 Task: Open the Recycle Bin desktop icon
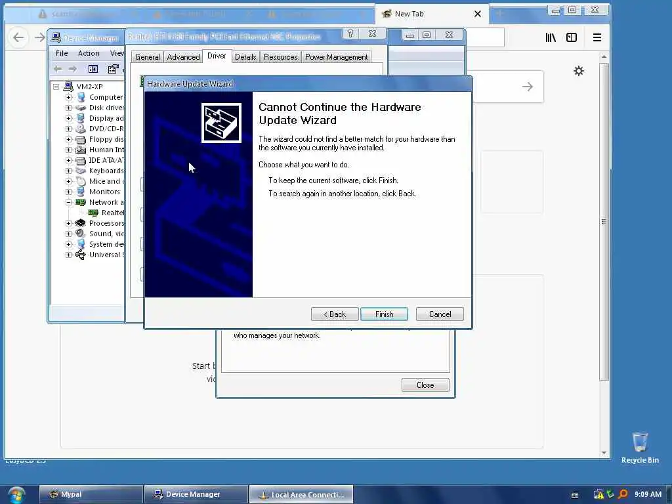click(640, 448)
